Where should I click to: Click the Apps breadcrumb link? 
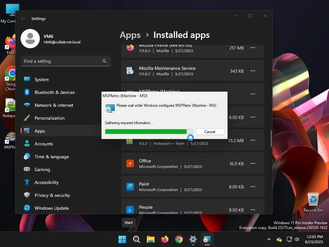(x=130, y=35)
